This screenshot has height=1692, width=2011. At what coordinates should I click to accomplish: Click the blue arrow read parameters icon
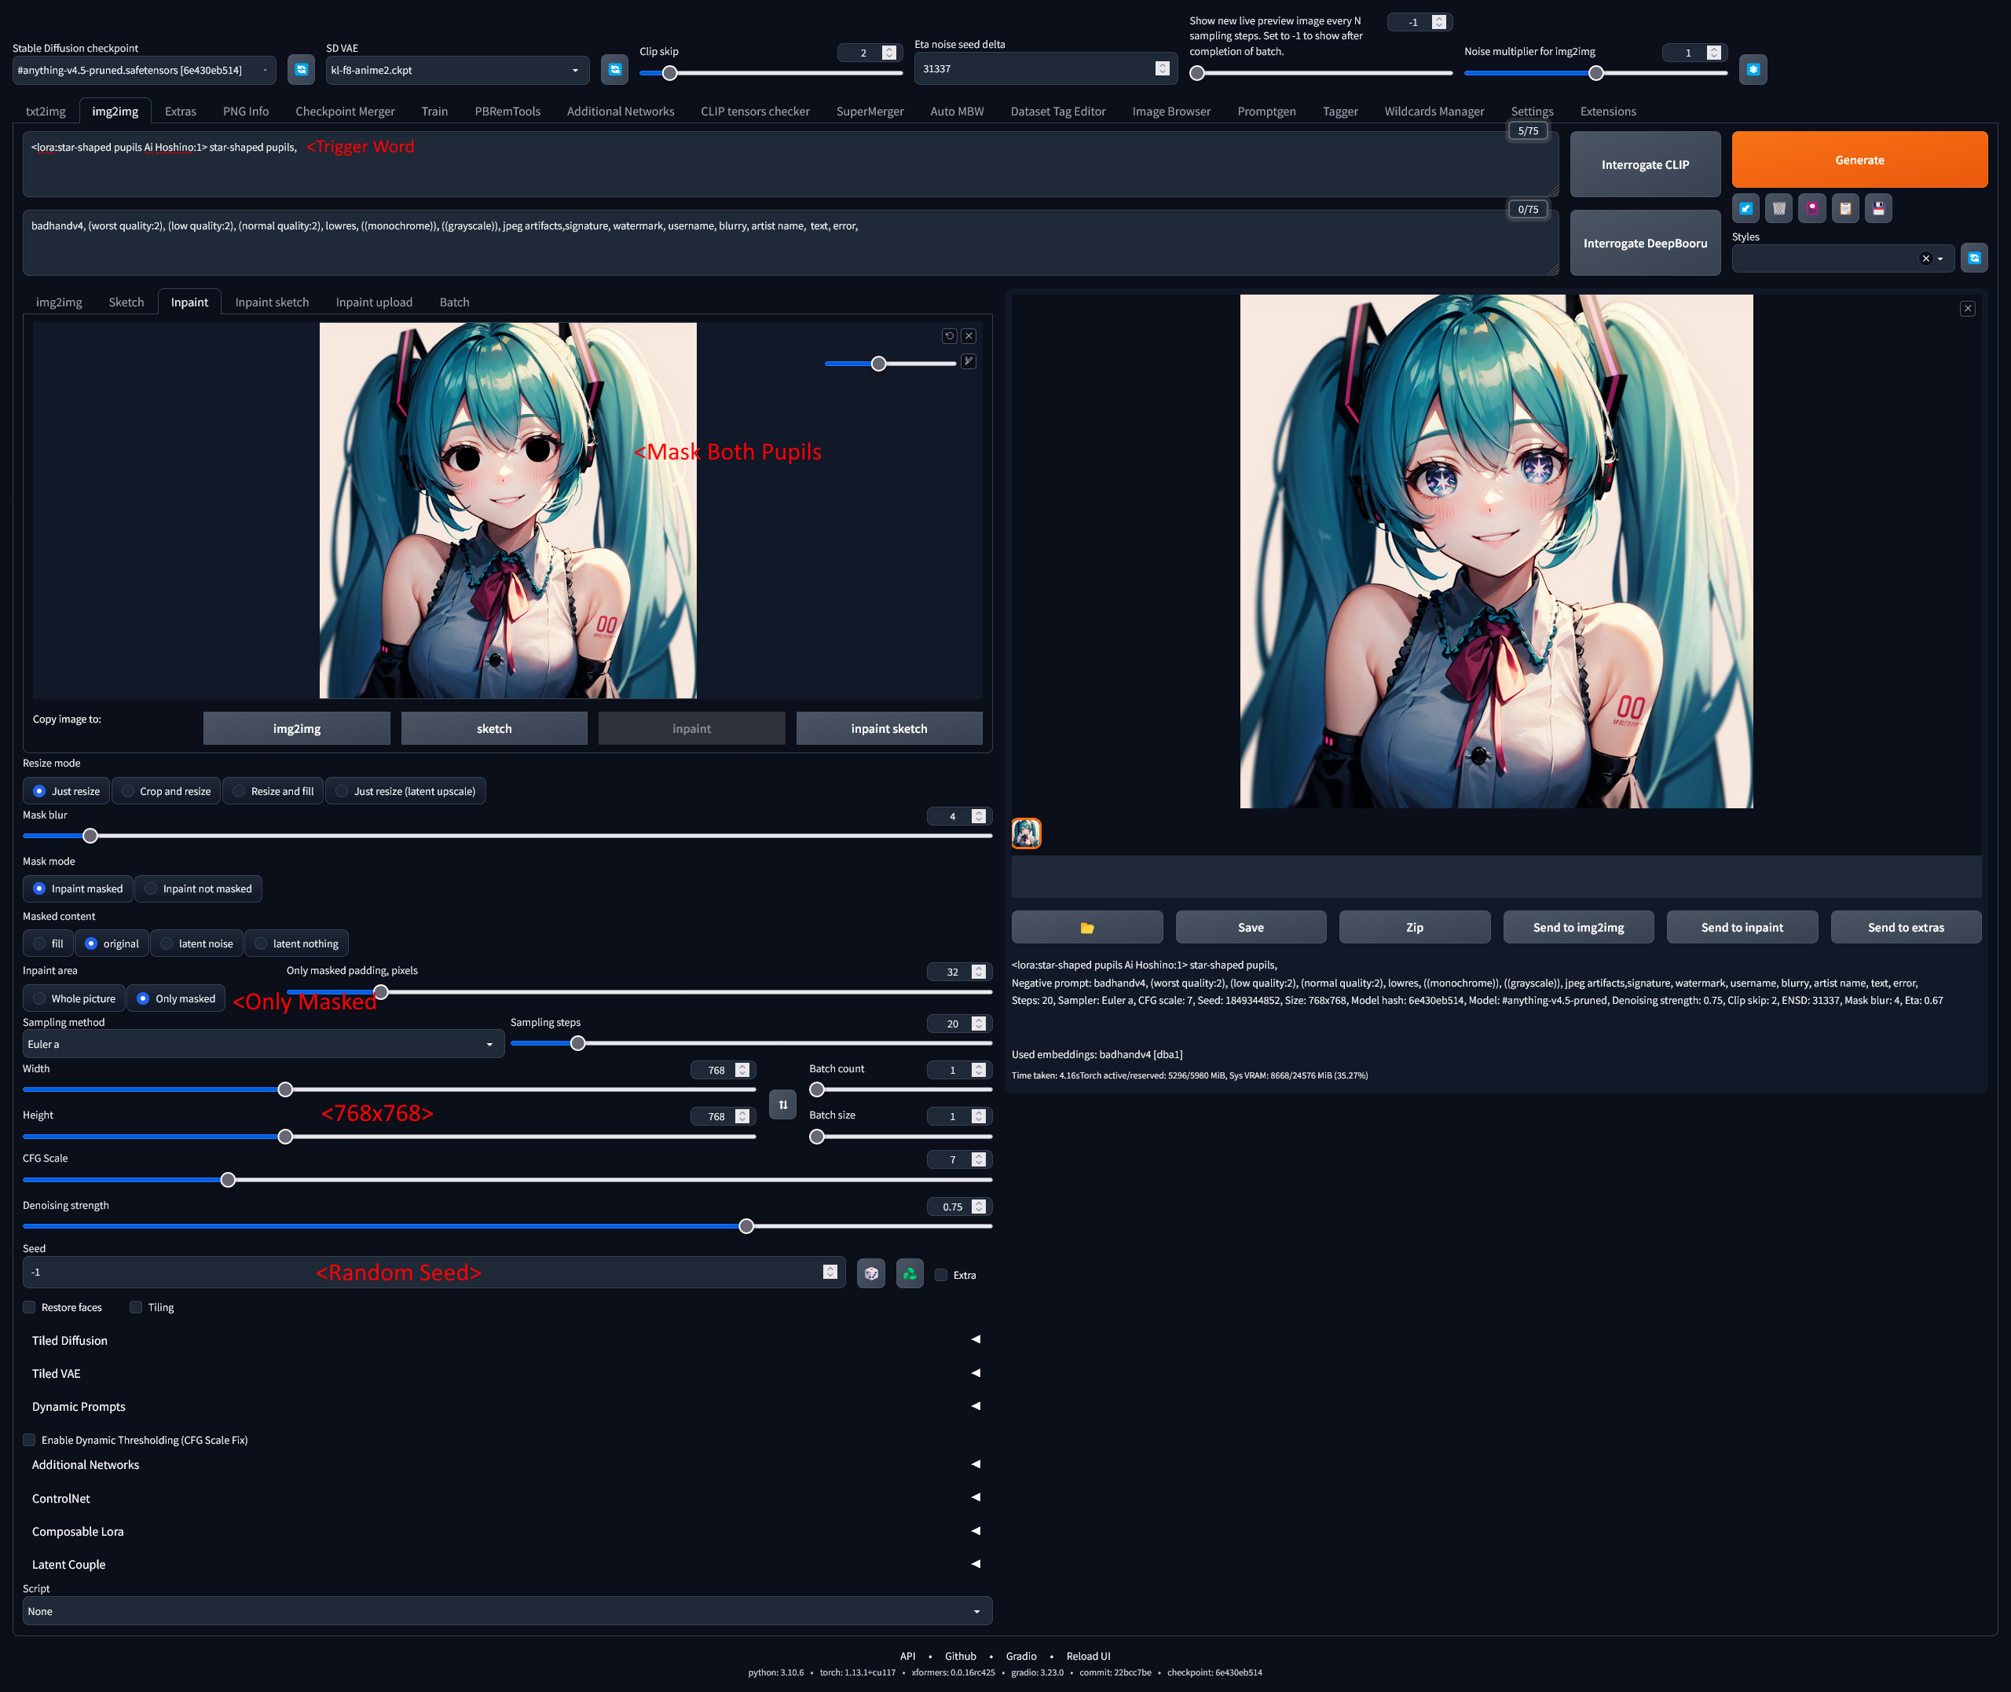tap(1745, 208)
